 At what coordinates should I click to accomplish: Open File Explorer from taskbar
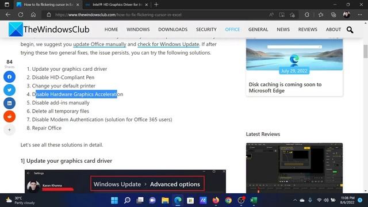pos(165,200)
